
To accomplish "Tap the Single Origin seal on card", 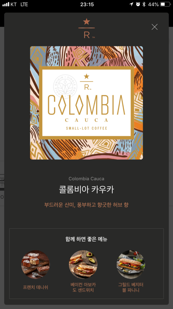I will click(x=65, y=87).
